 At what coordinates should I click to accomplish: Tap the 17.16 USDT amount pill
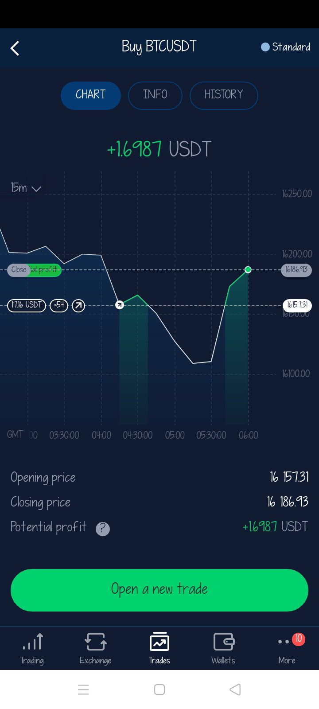coord(27,305)
